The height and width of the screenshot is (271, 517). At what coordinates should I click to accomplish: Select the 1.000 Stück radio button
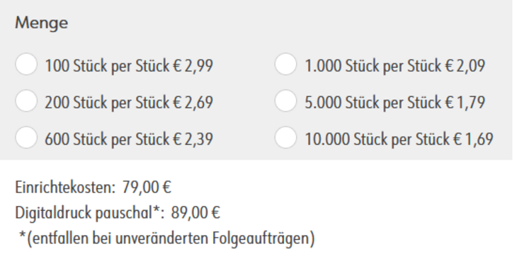click(x=286, y=64)
